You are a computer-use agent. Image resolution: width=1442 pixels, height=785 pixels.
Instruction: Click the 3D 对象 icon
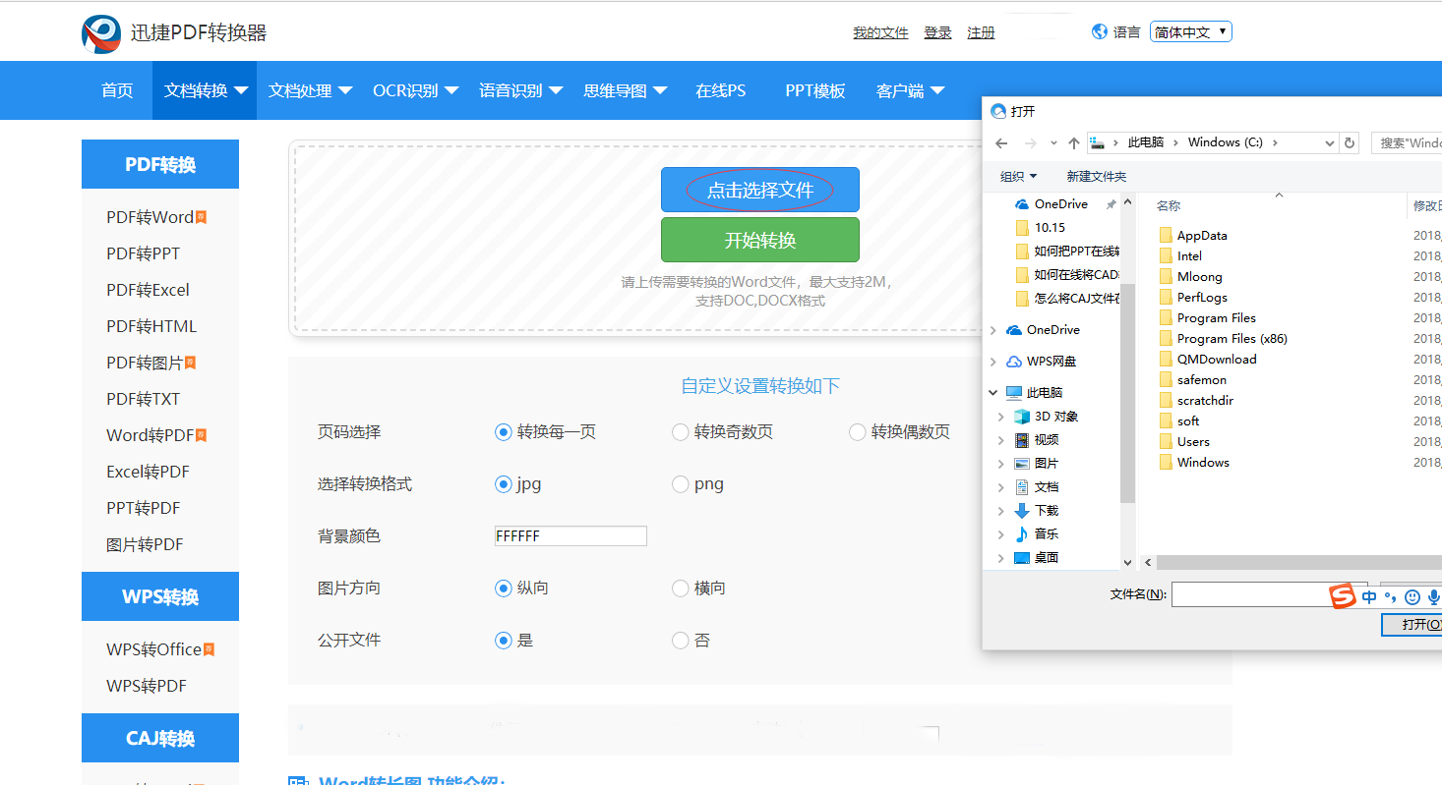[x=1022, y=416]
